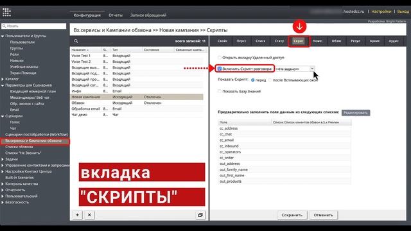The width and height of the screenshot is (411, 231).
Task: Switch to the Персс tab
Action: tap(241, 41)
